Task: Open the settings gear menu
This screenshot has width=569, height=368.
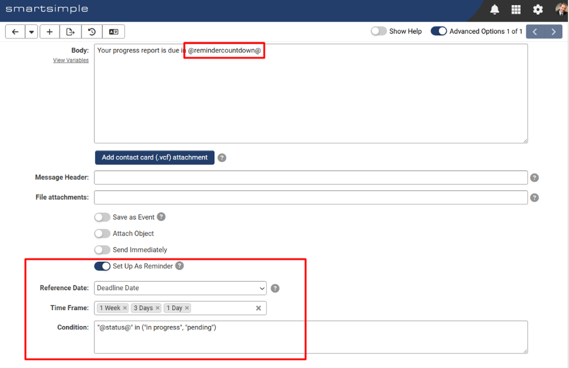Action: tap(538, 10)
